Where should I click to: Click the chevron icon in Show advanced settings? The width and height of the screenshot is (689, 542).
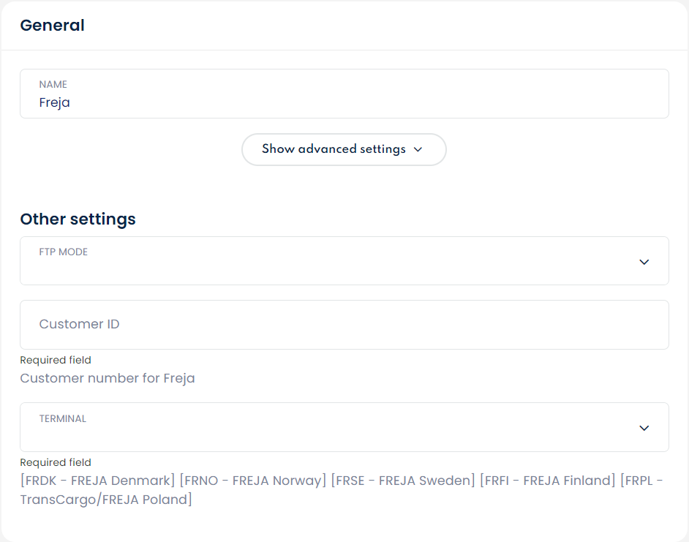click(x=418, y=149)
